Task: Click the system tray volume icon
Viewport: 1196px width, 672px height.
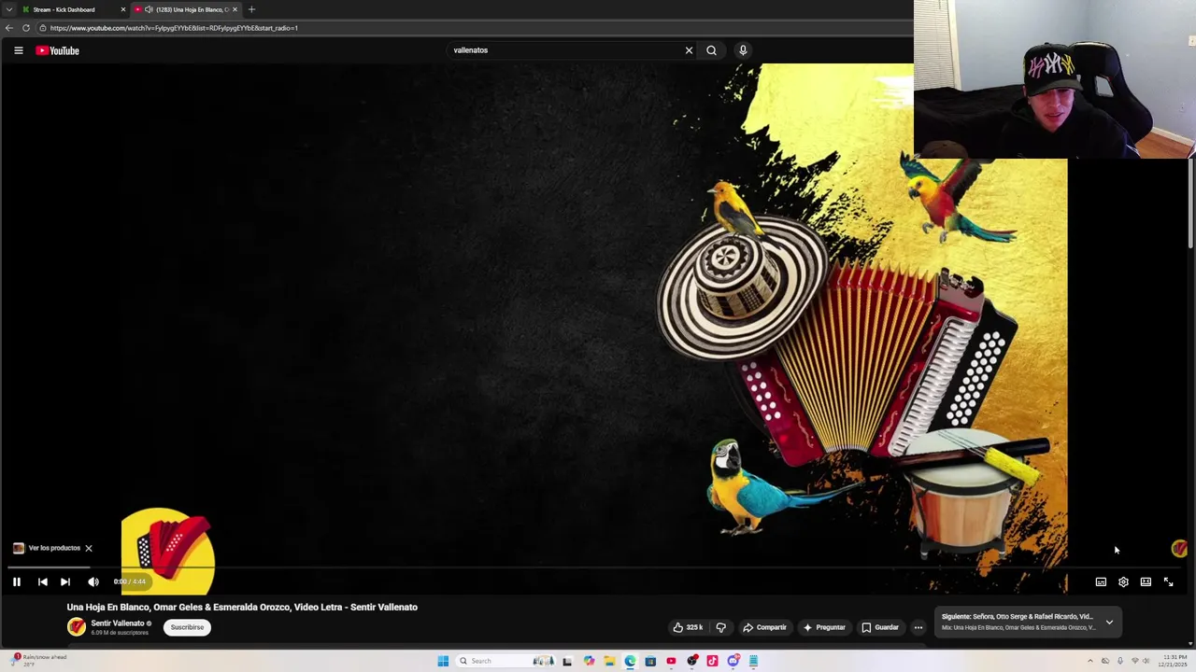Action: [x=1146, y=661]
